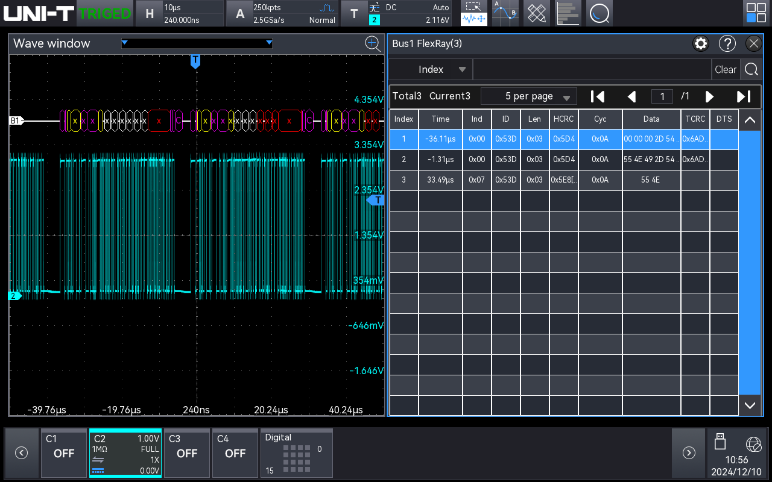Jump to last page of decode table
This screenshot has height=482, width=772.
coord(744,96)
